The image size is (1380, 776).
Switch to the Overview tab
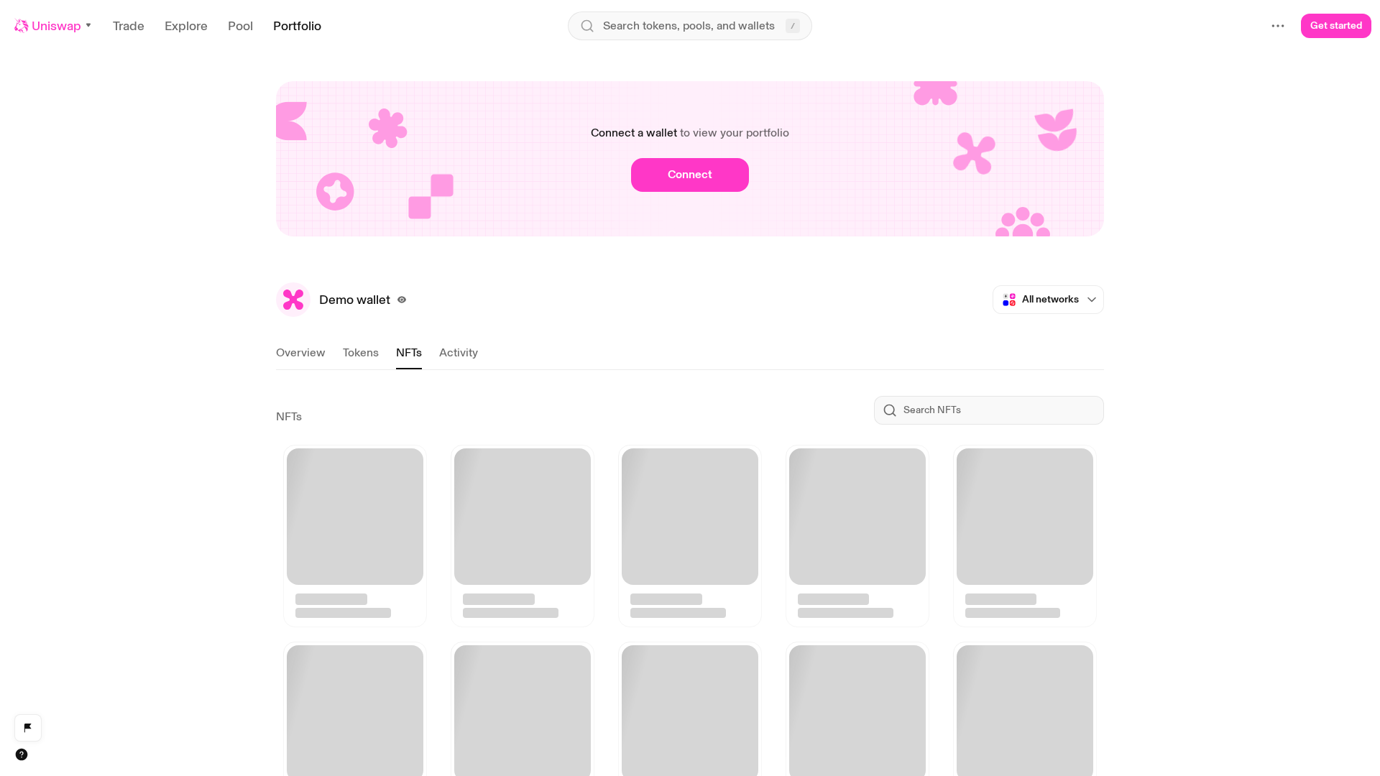300,353
